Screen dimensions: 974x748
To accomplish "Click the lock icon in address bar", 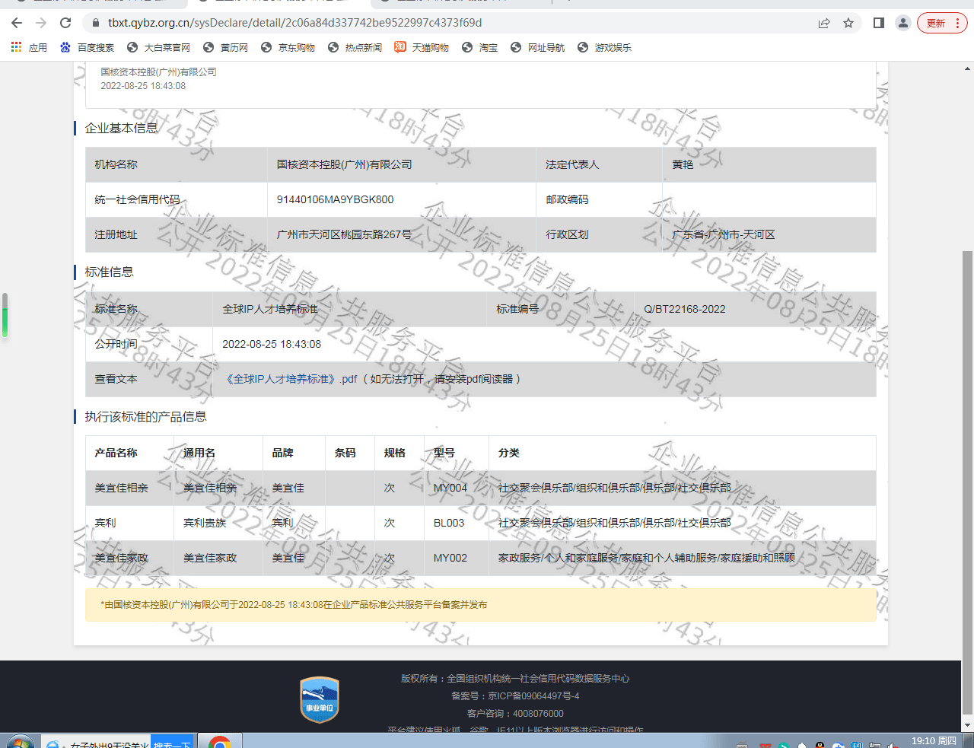I will (96, 23).
